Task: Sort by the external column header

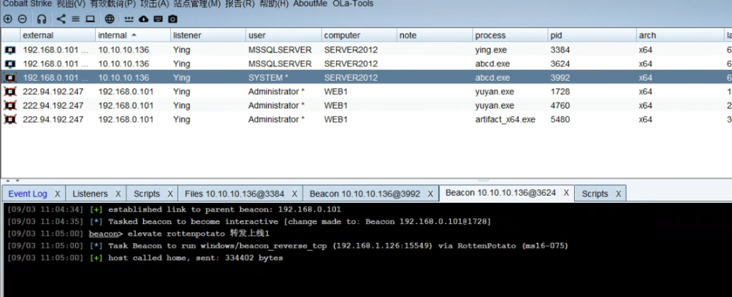Action: pyautogui.click(x=58, y=36)
